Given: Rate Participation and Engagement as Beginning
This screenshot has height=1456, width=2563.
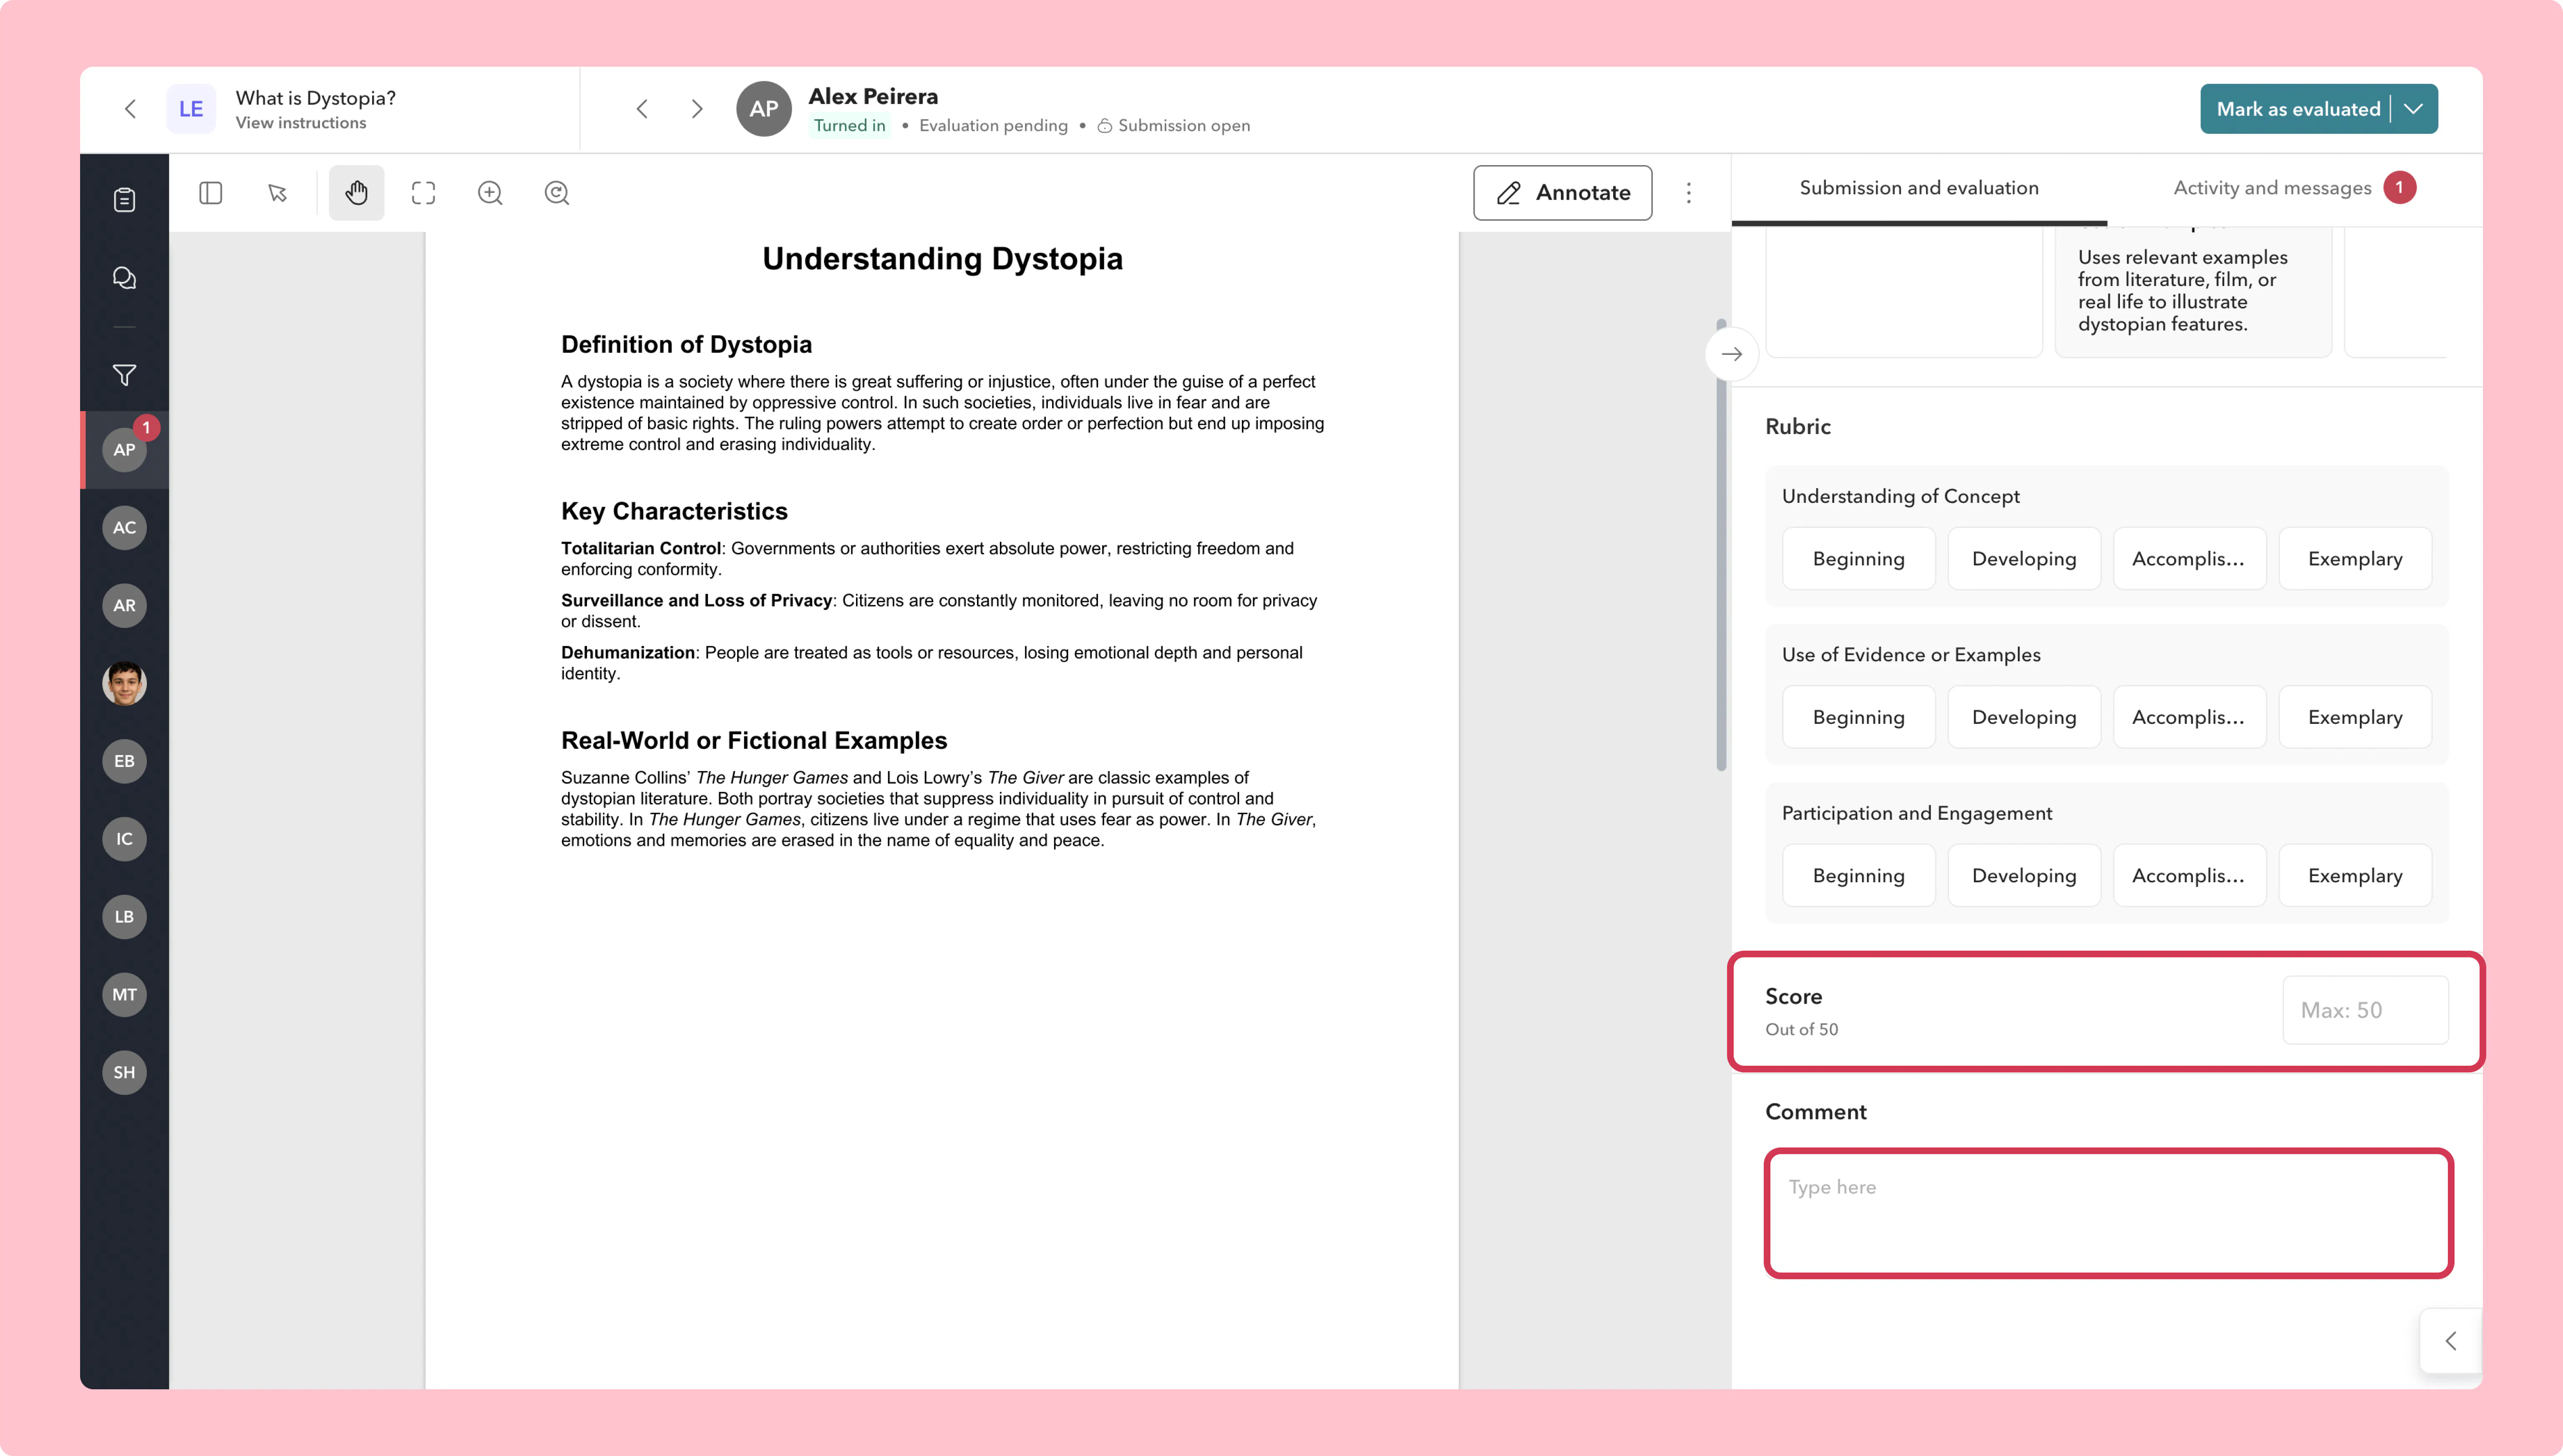Looking at the screenshot, I should (1859, 876).
